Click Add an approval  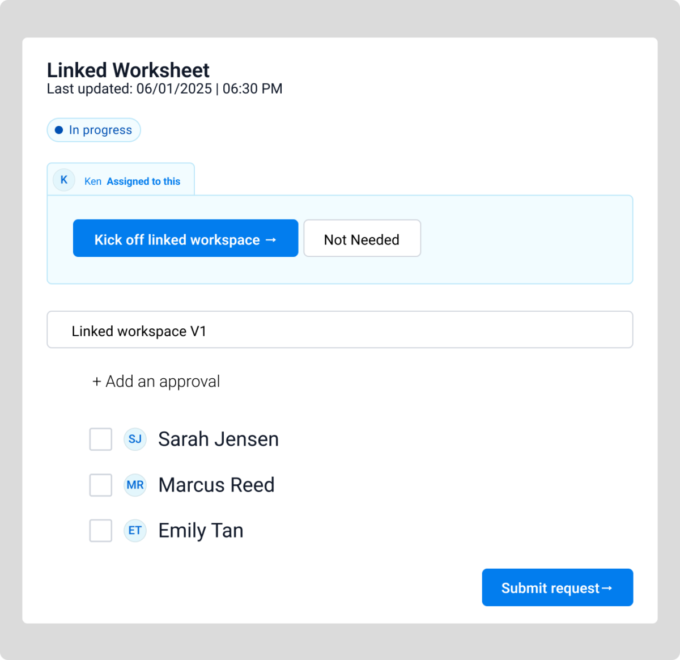156,382
